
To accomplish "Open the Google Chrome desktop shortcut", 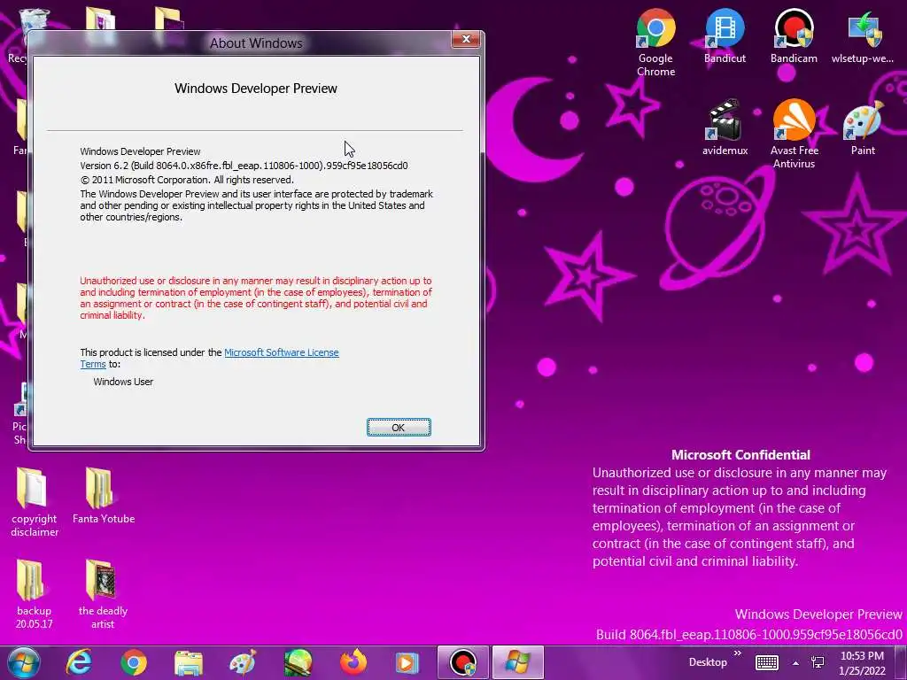I will (x=655, y=42).
